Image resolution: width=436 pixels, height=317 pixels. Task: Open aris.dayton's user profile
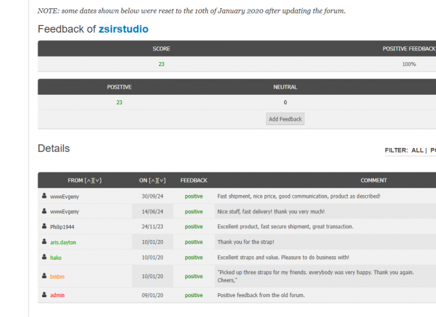coord(63,242)
